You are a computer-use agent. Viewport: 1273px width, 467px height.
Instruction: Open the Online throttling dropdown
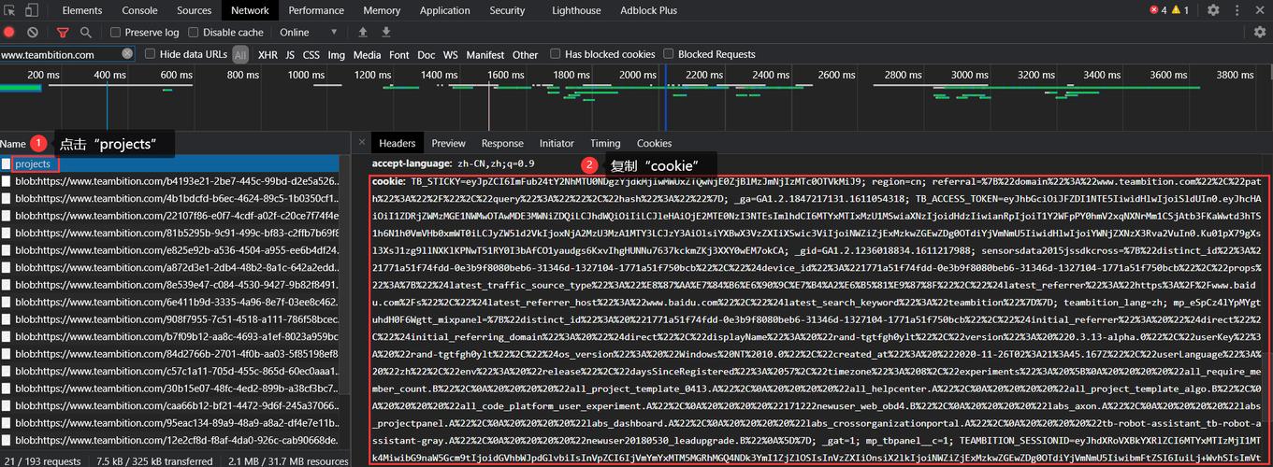pos(308,33)
